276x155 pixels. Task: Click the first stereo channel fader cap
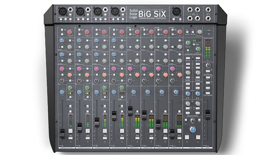tap(130, 111)
